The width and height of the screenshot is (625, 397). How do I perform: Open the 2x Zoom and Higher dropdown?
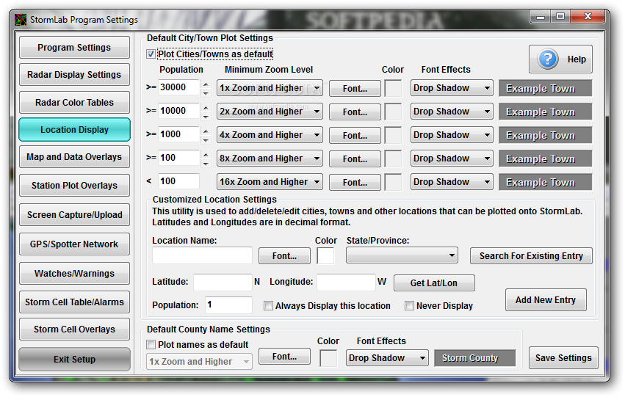tap(270, 112)
